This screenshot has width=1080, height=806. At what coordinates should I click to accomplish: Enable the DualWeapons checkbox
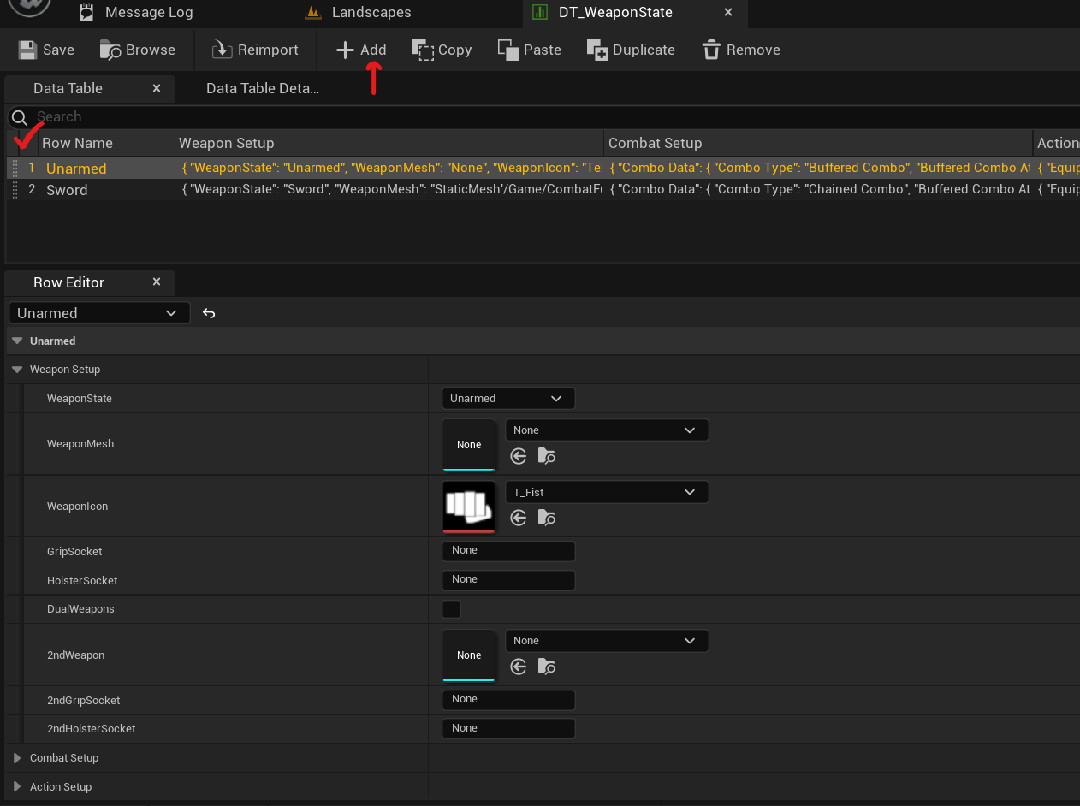pyautogui.click(x=451, y=608)
